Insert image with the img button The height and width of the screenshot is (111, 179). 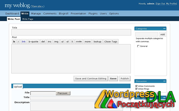(x=56, y=42)
